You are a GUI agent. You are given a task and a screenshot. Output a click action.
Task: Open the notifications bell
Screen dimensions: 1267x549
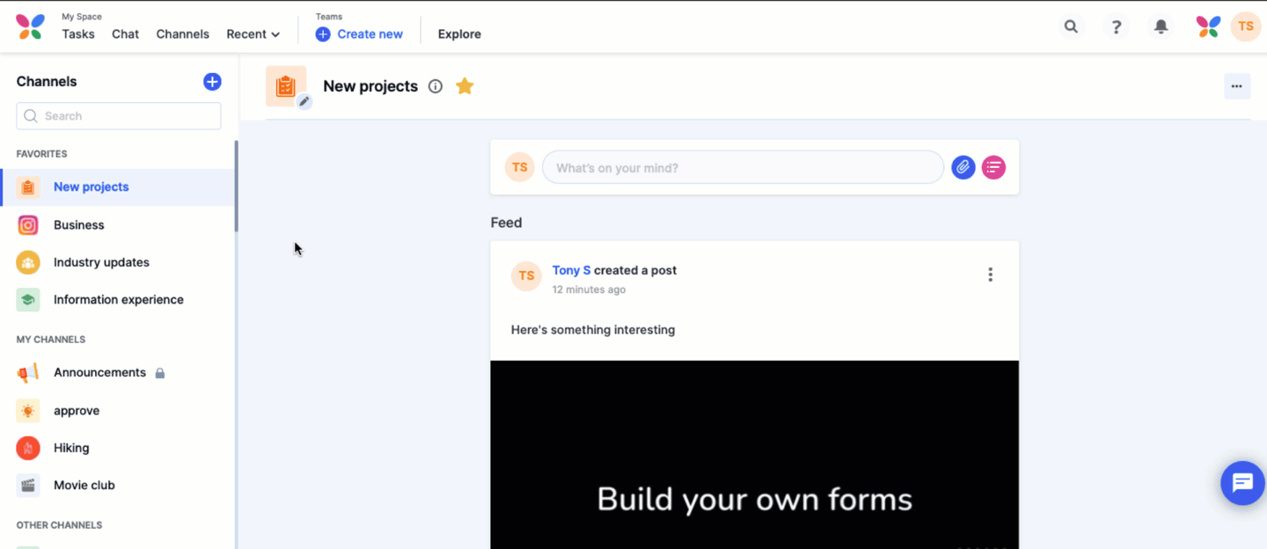click(1161, 26)
